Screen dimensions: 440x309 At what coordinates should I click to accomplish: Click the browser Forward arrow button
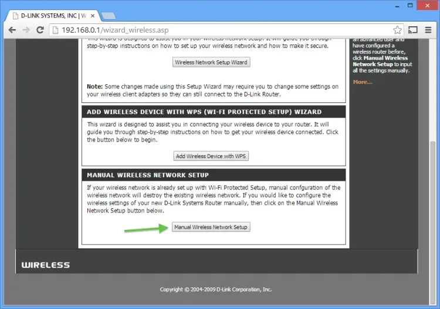[26, 30]
